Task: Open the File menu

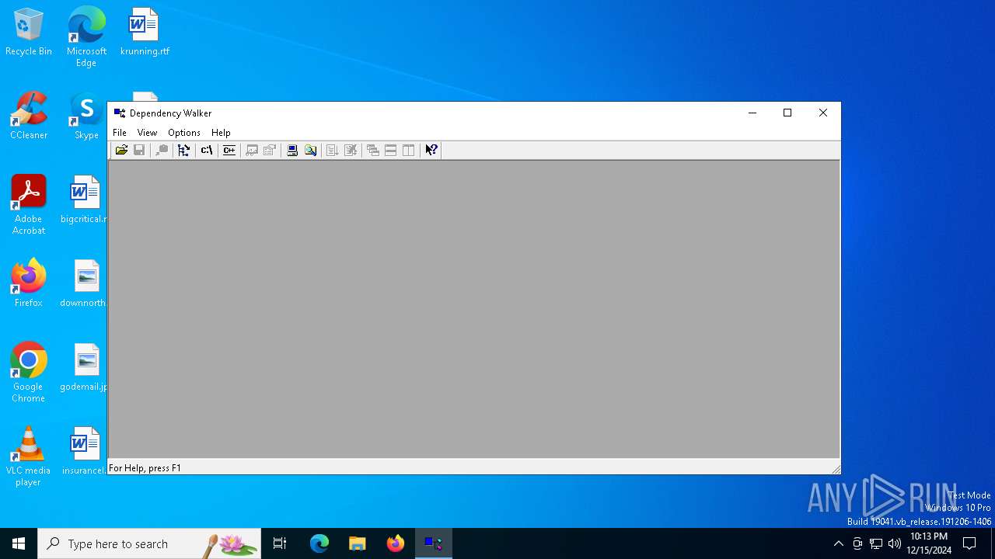Action: 120,133
